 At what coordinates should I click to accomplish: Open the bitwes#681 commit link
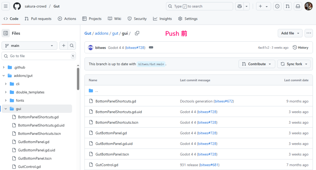209,165
